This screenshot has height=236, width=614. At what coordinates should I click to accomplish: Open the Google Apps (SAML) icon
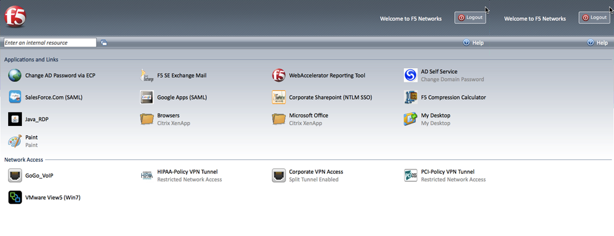(147, 97)
